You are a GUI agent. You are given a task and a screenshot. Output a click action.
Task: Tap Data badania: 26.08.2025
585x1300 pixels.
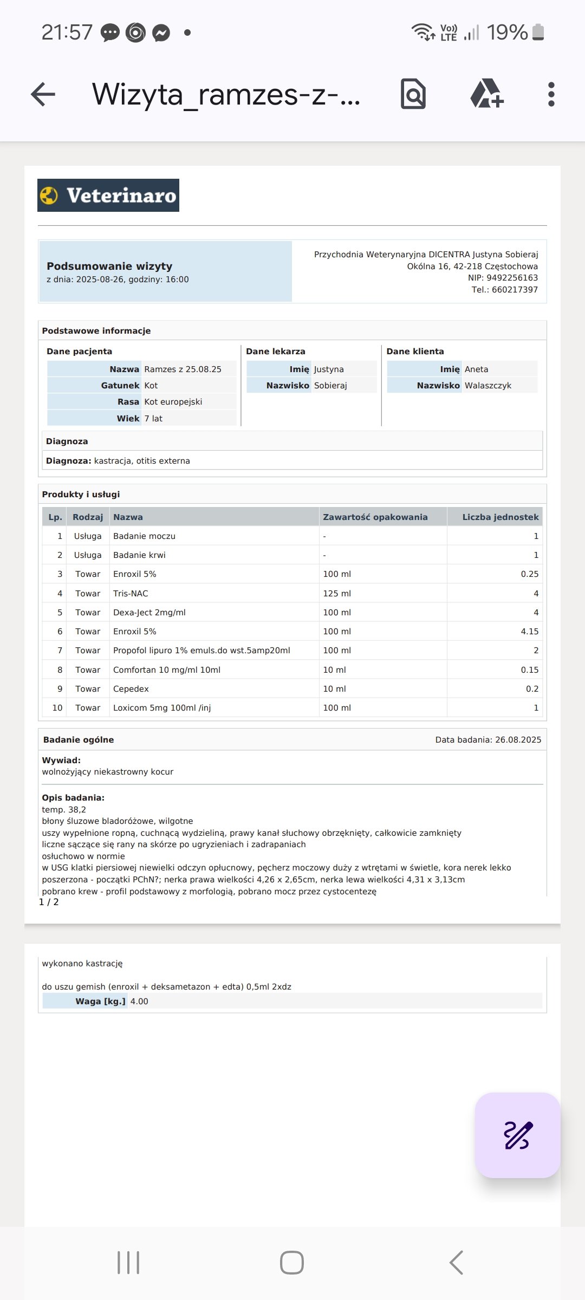[488, 740]
